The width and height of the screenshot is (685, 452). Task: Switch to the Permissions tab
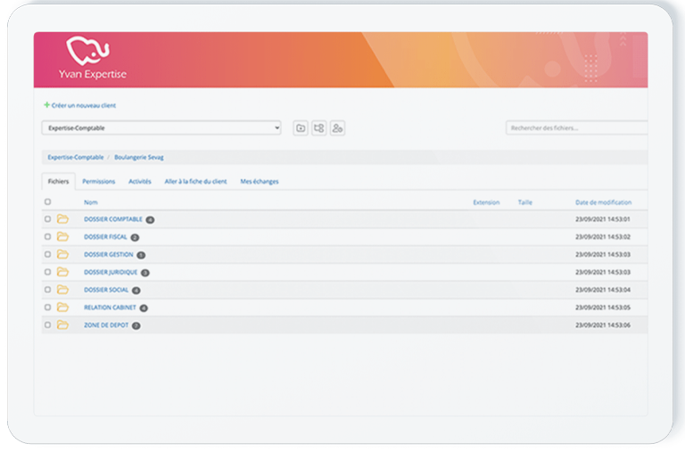99,181
